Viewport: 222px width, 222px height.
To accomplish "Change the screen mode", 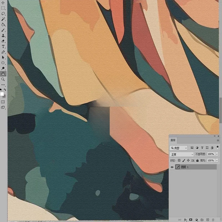I will pyautogui.click(x=3, y=107).
